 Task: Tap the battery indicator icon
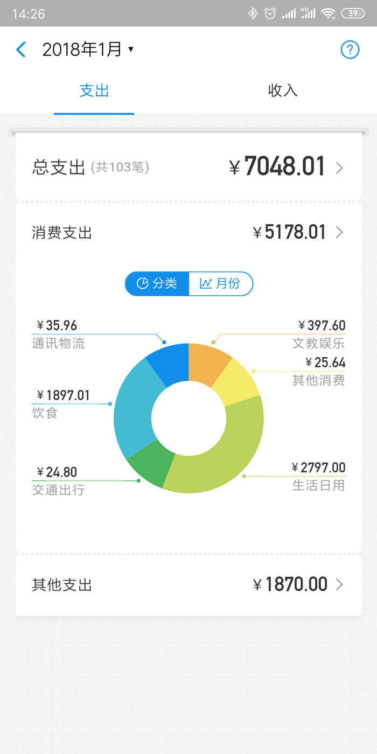pyautogui.click(x=353, y=13)
